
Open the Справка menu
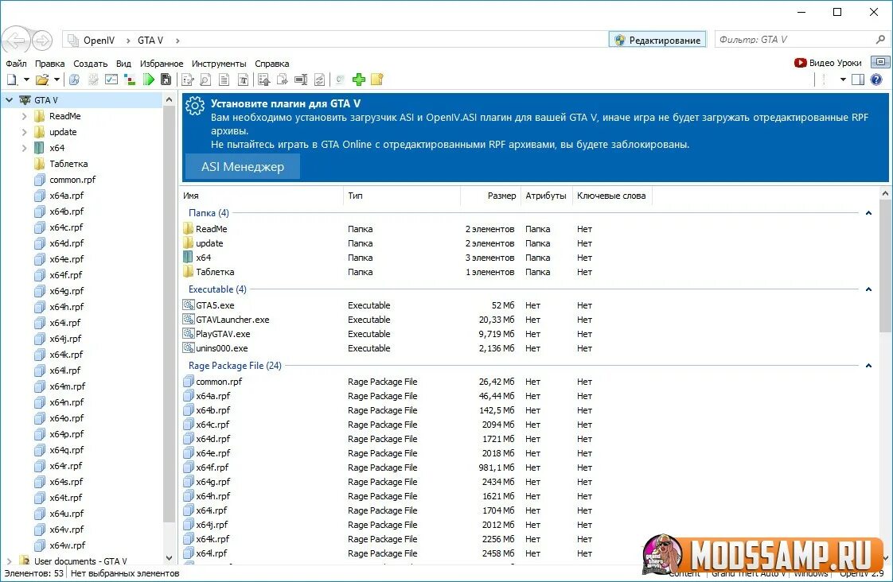click(271, 64)
